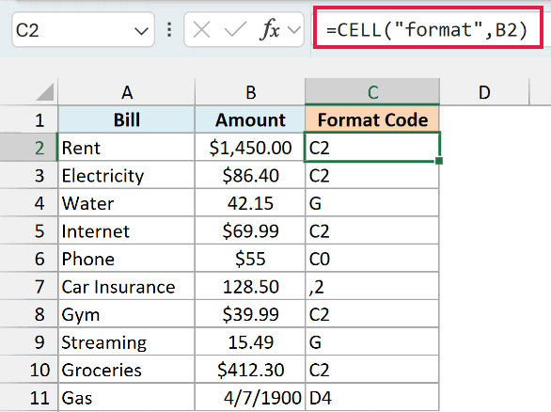
Task: Click the fill handle of cell C2
Action: (x=439, y=161)
